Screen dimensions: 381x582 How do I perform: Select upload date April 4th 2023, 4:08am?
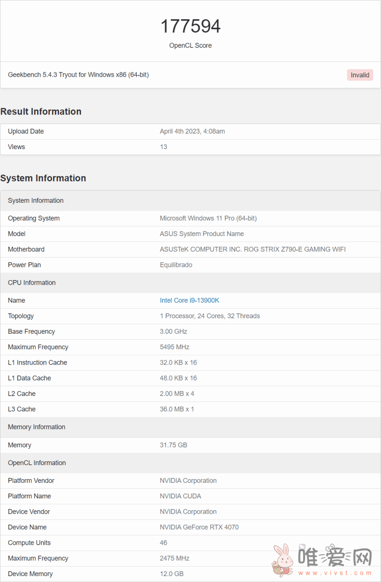pyautogui.click(x=193, y=131)
